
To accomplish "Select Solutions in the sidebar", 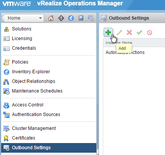I will point(21,29).
